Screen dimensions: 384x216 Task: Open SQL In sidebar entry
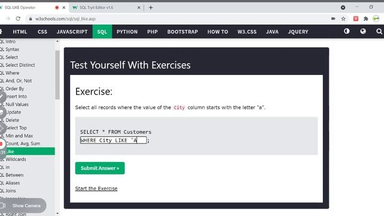click(x=5, y=167)
